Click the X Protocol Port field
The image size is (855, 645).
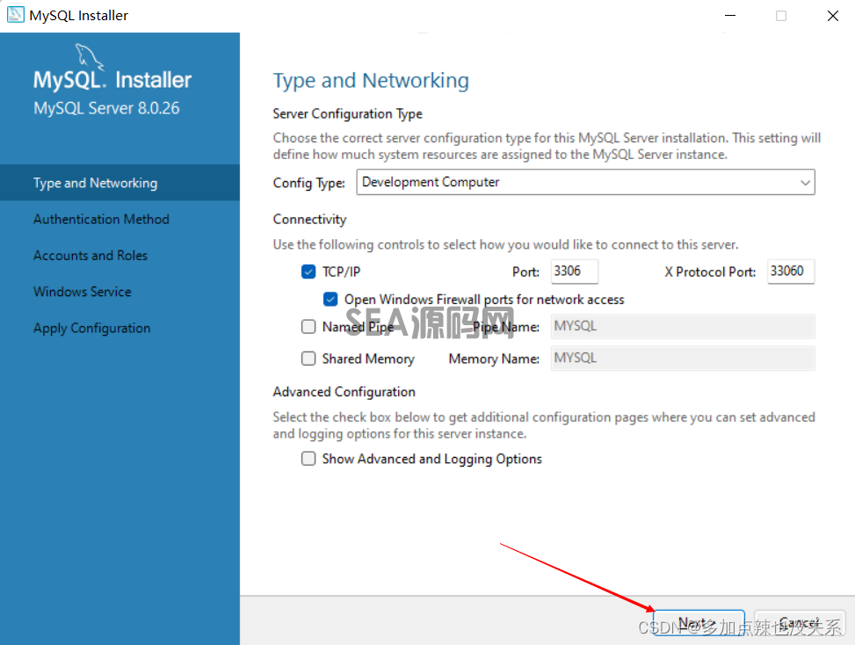pos(791,271)
